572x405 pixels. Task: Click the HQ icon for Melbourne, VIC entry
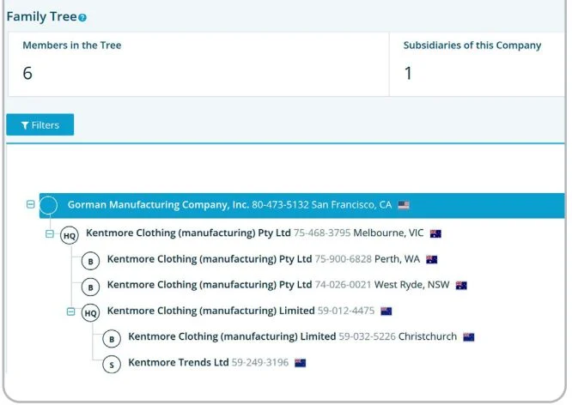click(70, 235)
